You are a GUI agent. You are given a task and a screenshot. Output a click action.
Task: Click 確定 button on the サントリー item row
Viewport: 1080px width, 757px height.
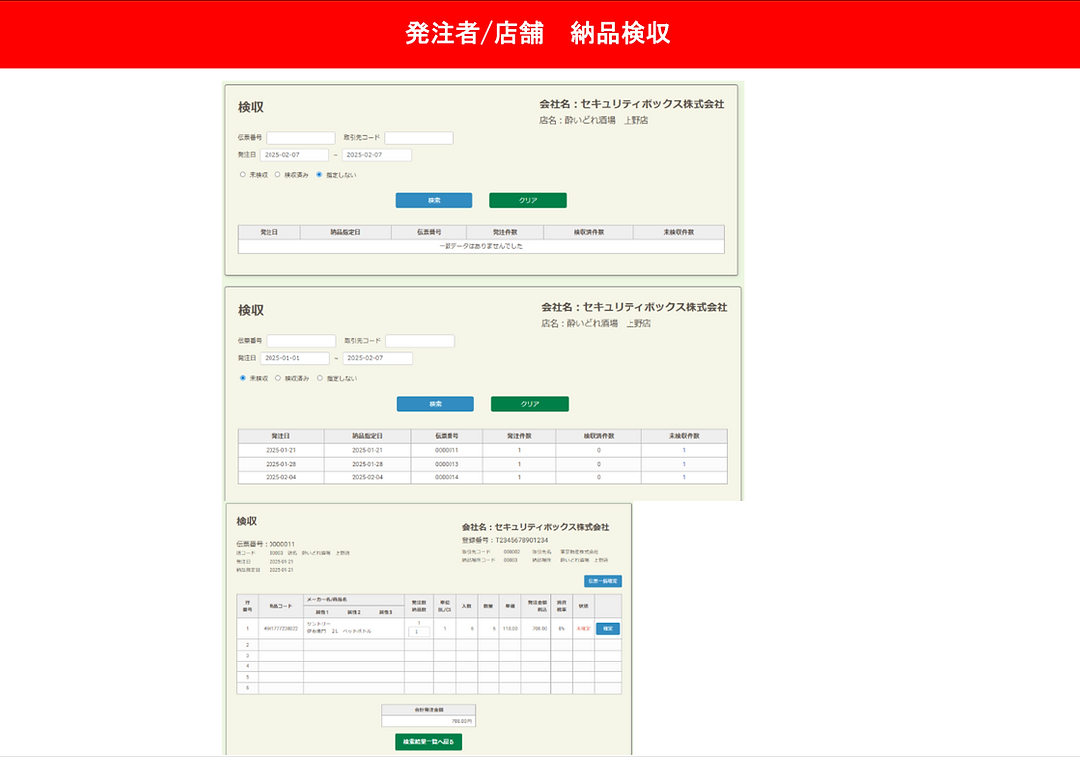(x=608, y=629)
